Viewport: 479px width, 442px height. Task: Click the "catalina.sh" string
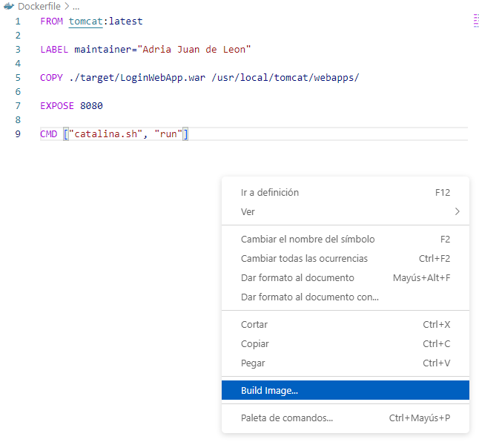(x=106, y=133)
